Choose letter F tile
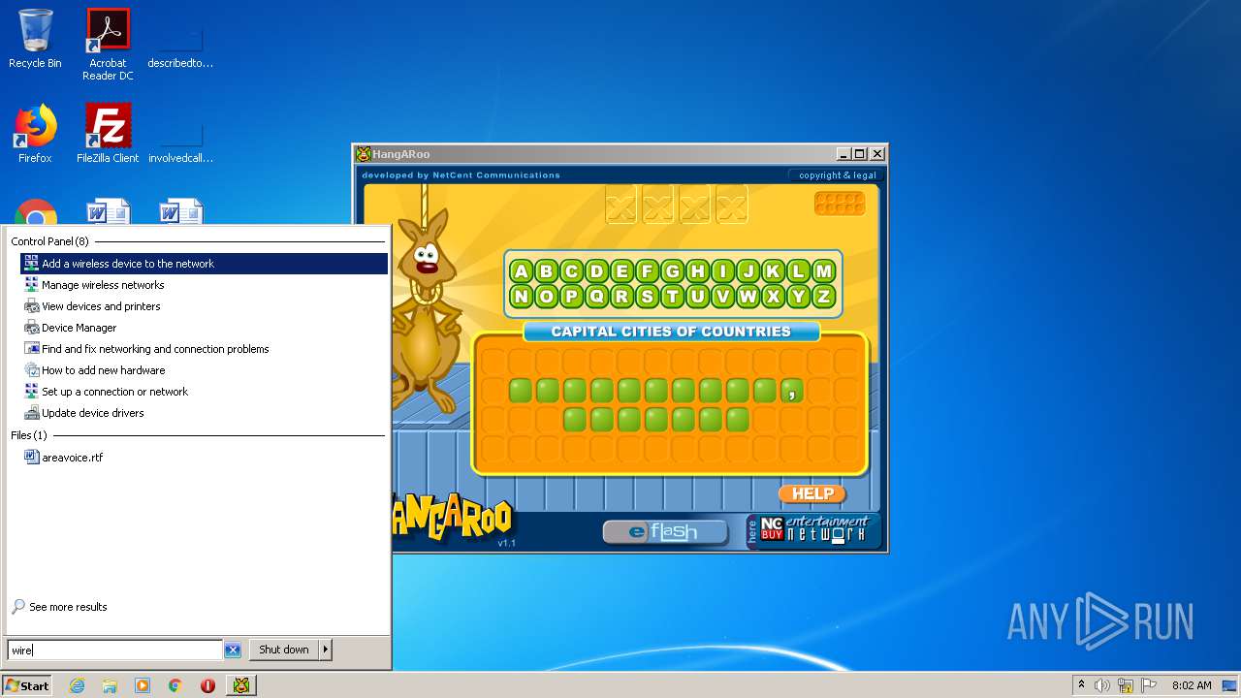This screenshot has width=1241, height=698. [x=648, y=271]
